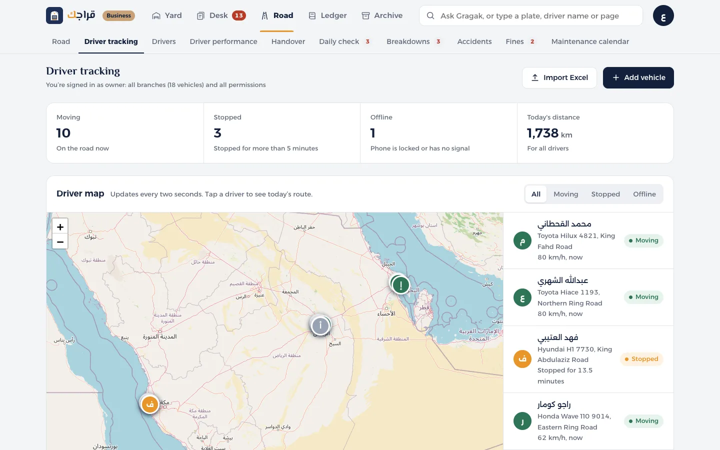Select the green moving driver map marker
The width and height of the screenshot is (720, 450).
(401, 285)
